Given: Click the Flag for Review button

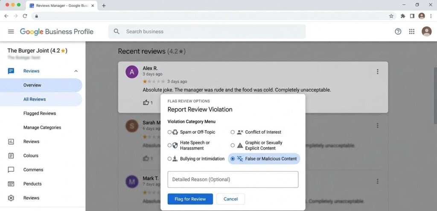Looking at the screenshot, I should [190, 199].
